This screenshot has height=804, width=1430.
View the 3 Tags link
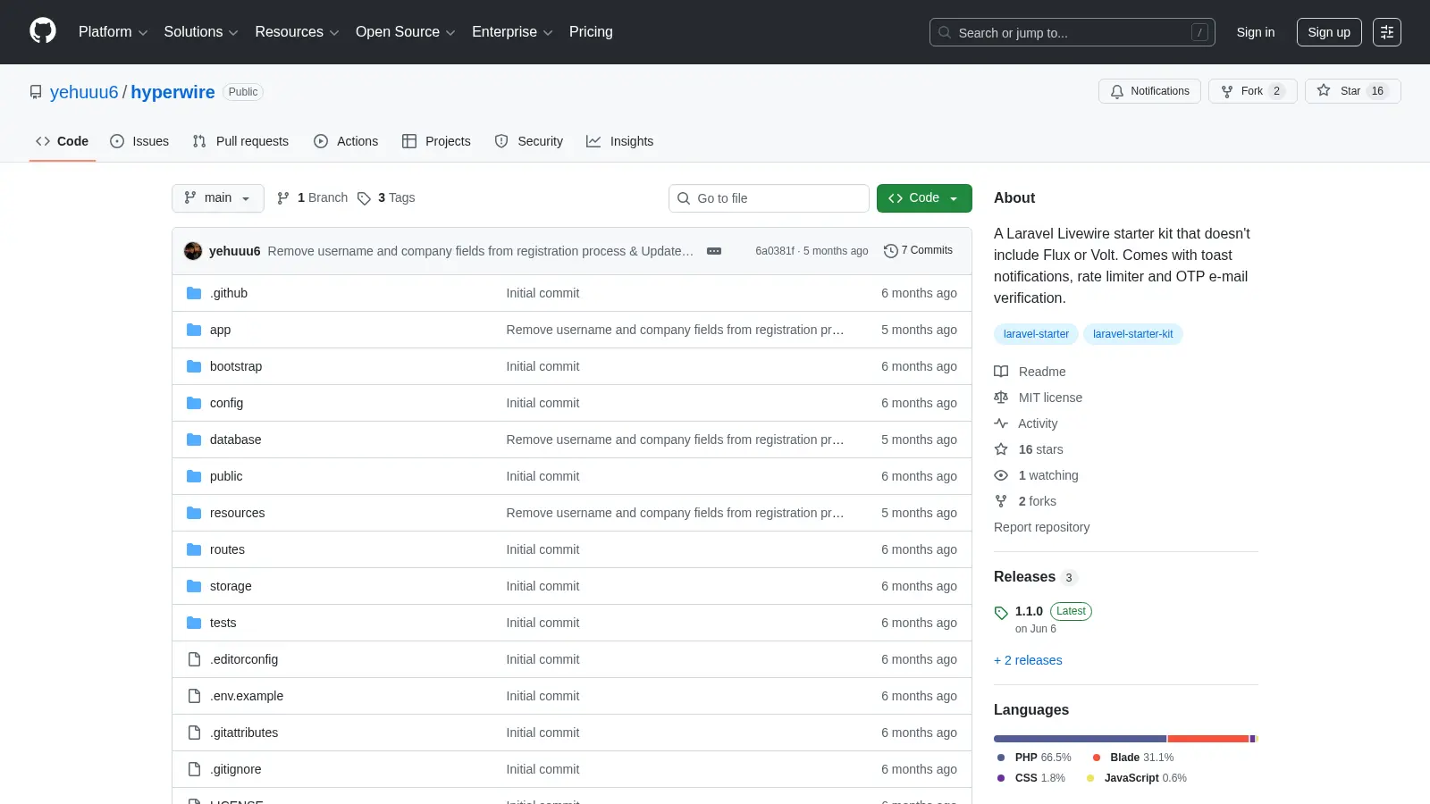click(x=386, y=198)
